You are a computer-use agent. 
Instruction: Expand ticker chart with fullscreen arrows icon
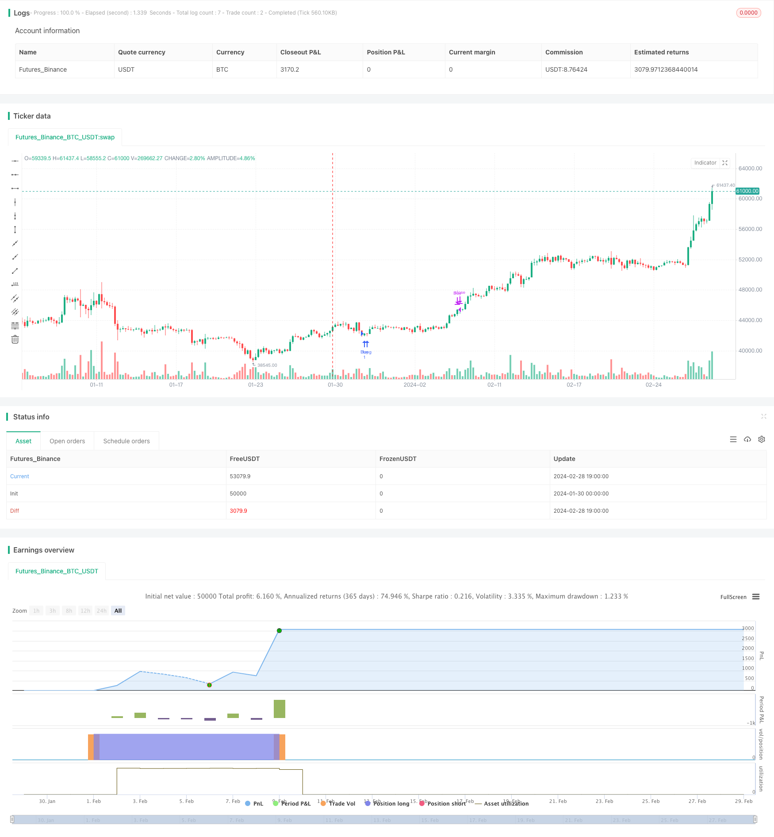pos(725,163)
